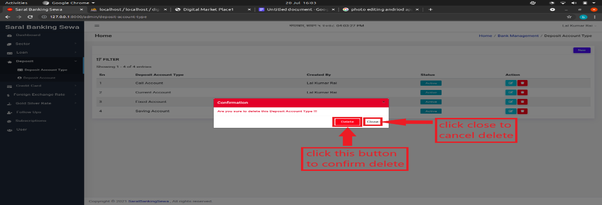Image resolution: width=602 pixels, height=205 pixels.
Task: Bookmark this page with star icon
Action: [570, 17]
